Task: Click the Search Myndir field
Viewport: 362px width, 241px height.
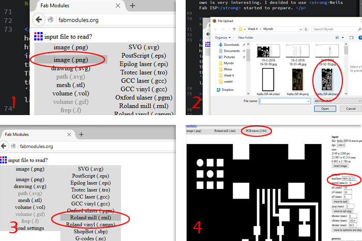Action: tap(336, 29)
